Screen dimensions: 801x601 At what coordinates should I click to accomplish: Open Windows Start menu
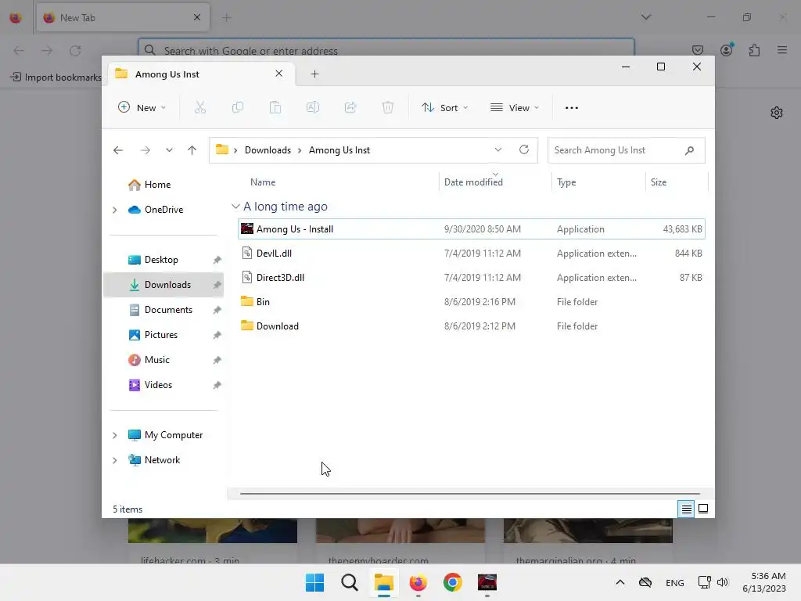point(314,582)
